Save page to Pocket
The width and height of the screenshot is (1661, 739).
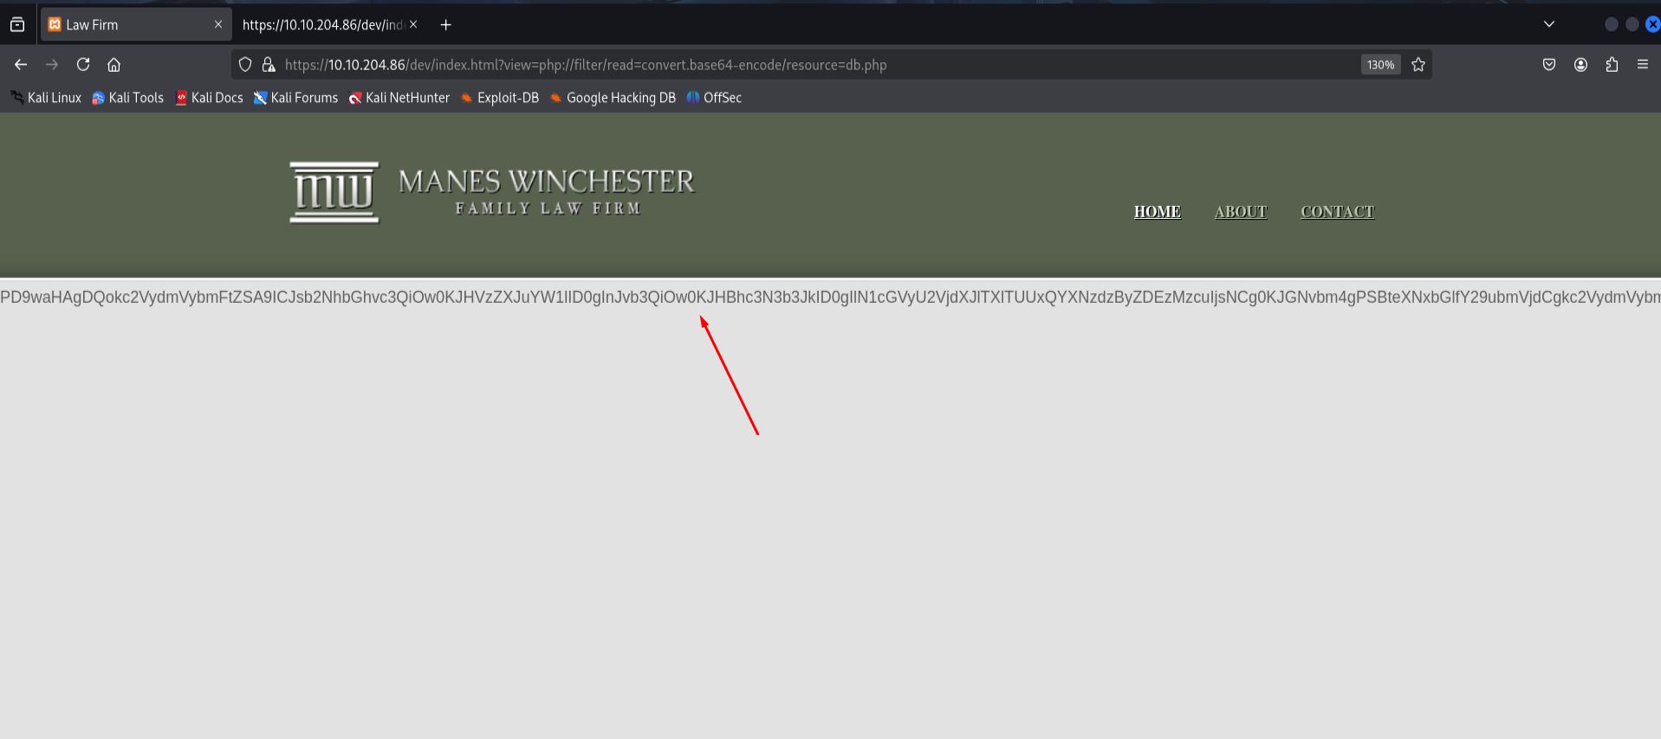pos(1549,64)
